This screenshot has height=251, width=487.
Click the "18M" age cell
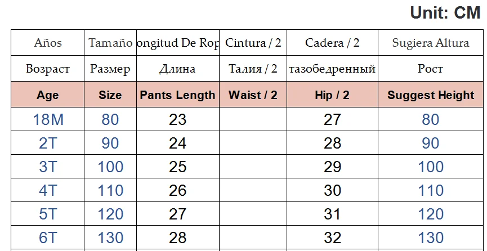pyautogui.click(x=48, y=119)
